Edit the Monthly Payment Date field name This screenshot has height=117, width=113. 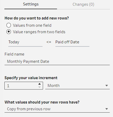(57, 61)
